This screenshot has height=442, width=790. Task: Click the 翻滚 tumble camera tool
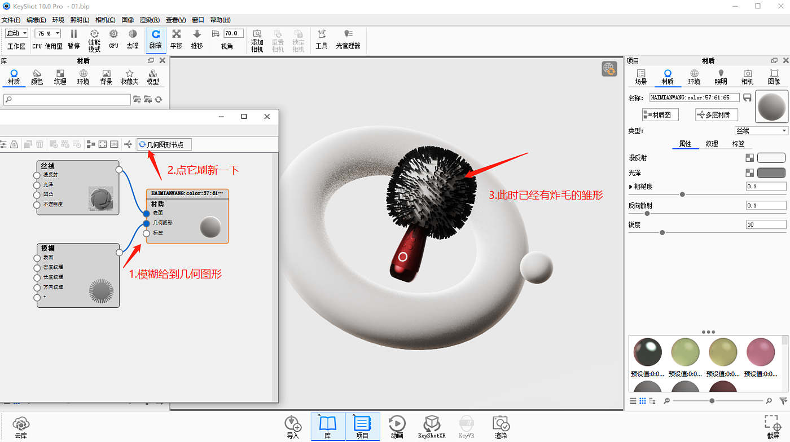(155, 39)
